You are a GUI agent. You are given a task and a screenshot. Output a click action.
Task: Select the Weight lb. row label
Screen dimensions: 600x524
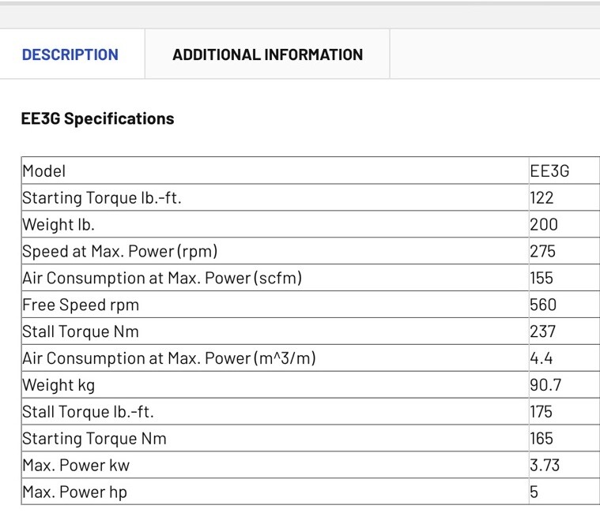point(58,225)
